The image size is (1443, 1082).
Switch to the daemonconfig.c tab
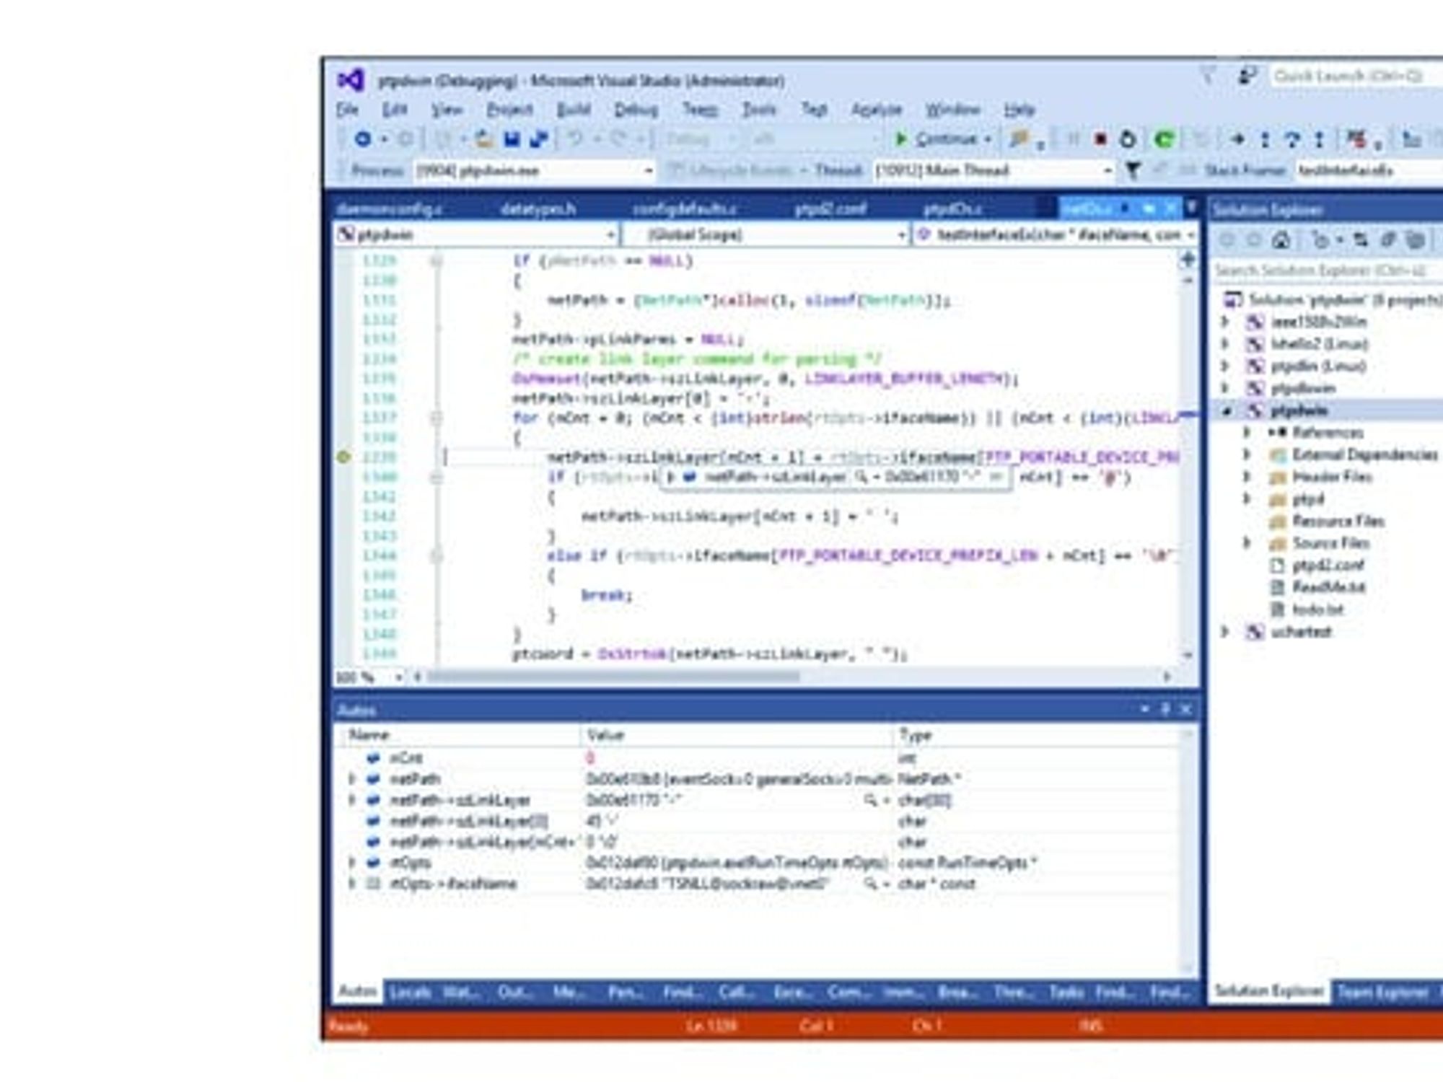click(390, 209)
